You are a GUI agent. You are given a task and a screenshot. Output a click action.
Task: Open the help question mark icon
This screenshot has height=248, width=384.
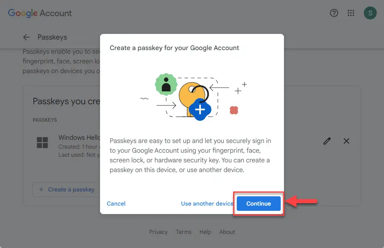click(334, 13)
